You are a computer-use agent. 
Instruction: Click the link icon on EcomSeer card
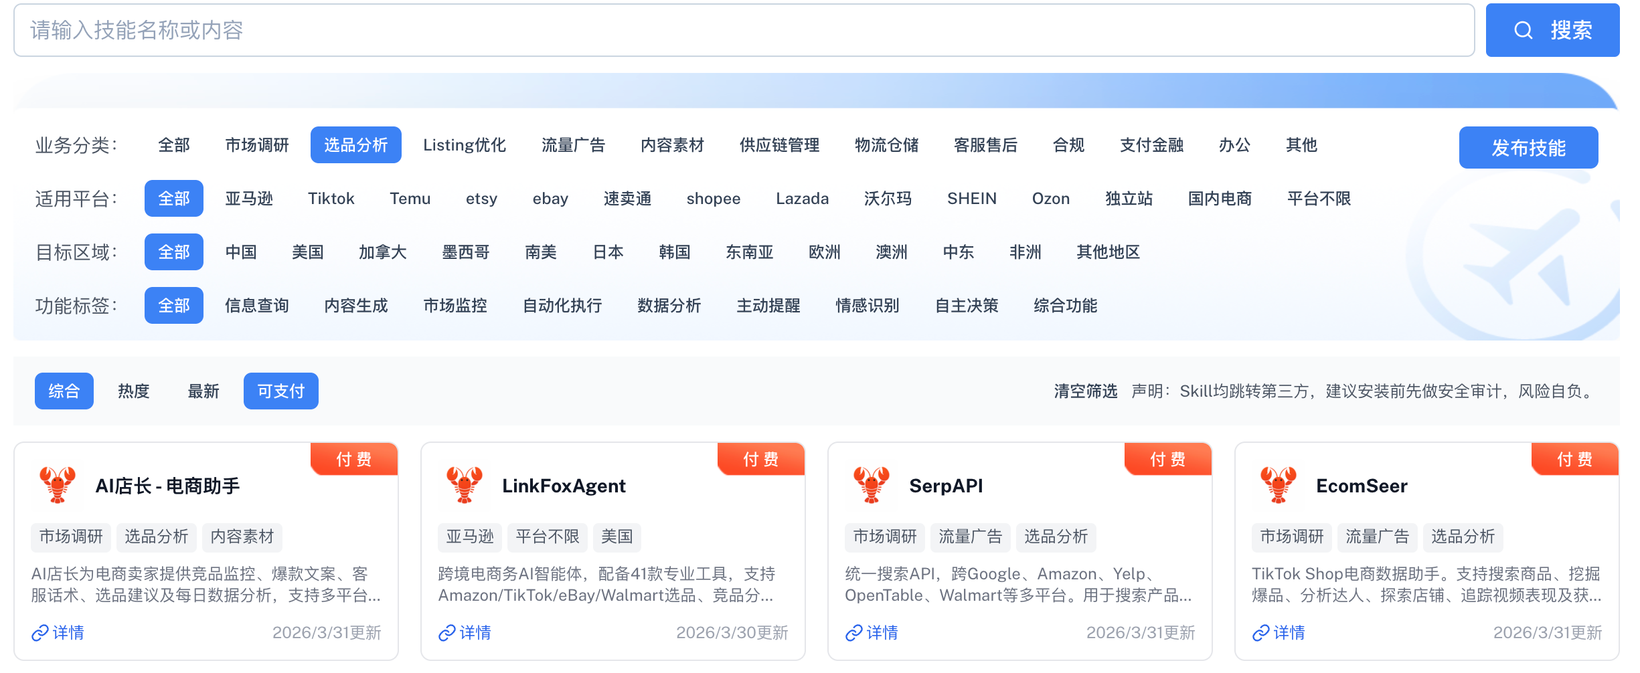pos(1260,633)
